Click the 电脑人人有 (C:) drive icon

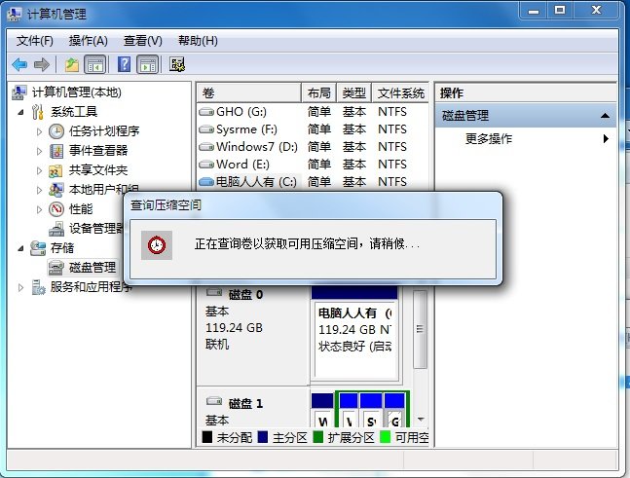pyautogui.click(x=206, y=182)
